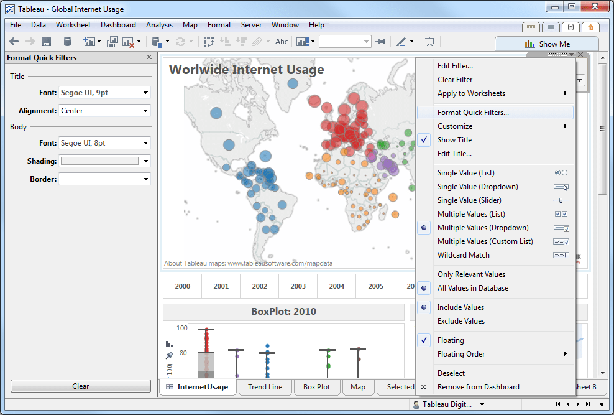Open the Dashboard menu

[x=118, y=25]
